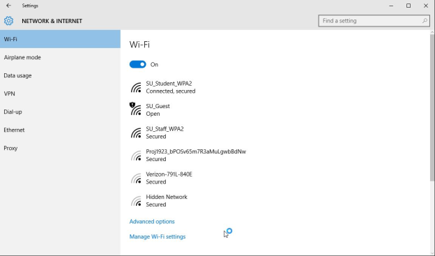435x256 pixels.
Task: Click the SU_Student_WPA2 Wi-Fi signal icon
Action: pyautogui.click(x=136, y=87)
